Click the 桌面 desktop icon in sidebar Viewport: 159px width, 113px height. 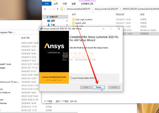[49, 21]
